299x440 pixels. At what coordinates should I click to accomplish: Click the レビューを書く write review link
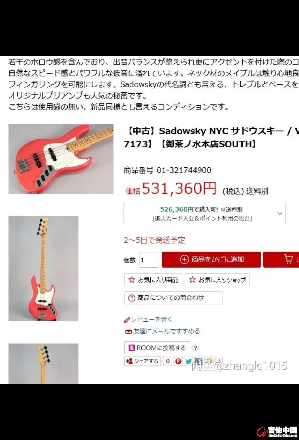coord(148,320)
